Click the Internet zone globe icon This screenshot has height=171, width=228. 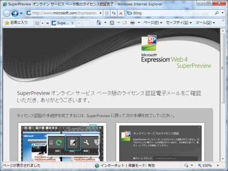tap(97, 166)
